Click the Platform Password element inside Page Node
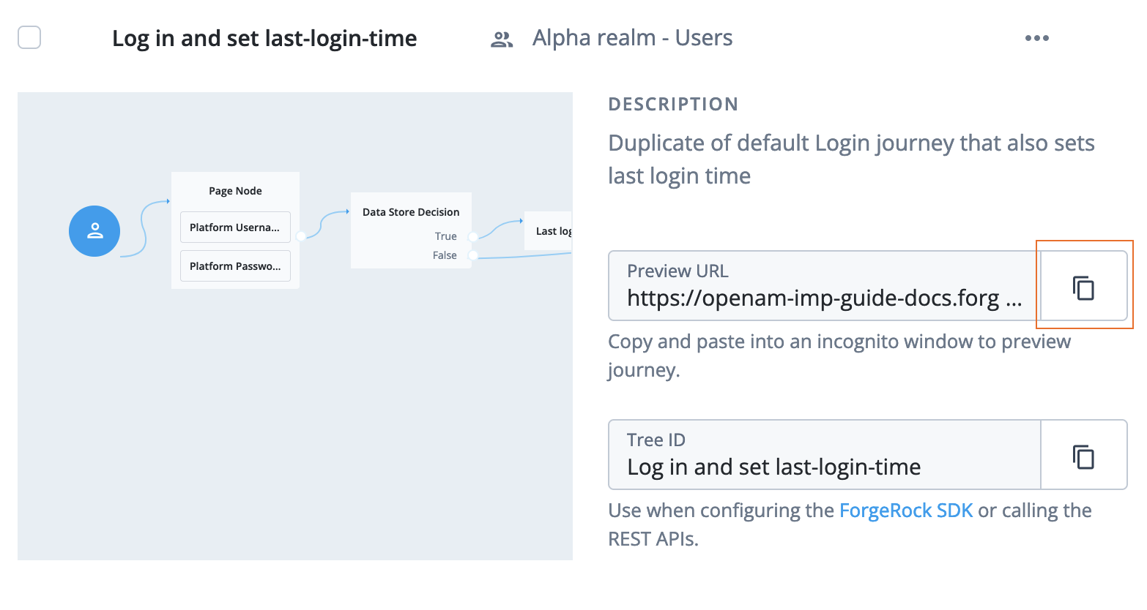This screenshot has height=610, width=1147. pos(234,266)
